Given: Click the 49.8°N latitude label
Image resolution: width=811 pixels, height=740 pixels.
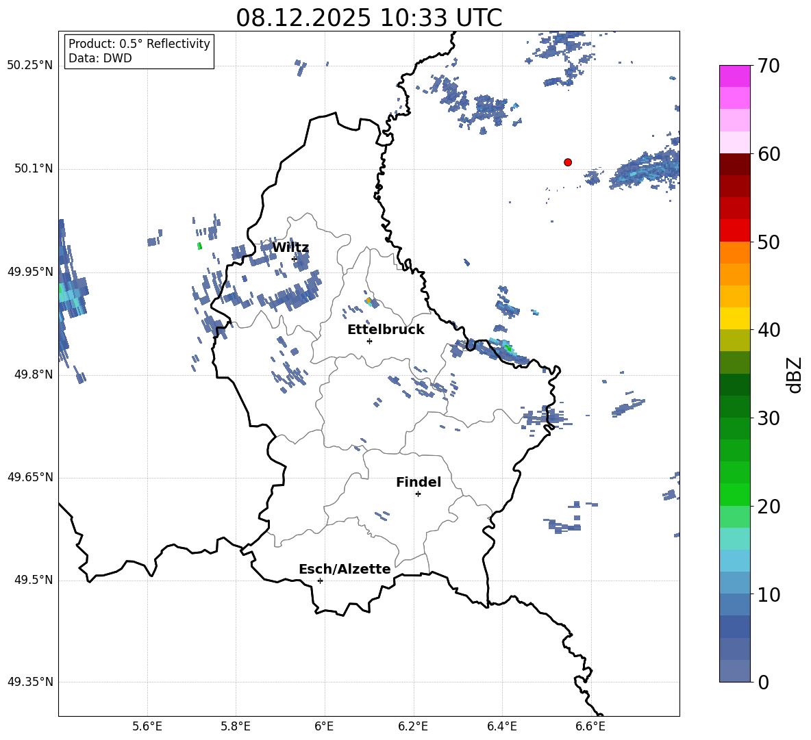Looking at the screenshot, I should [34, 374].
